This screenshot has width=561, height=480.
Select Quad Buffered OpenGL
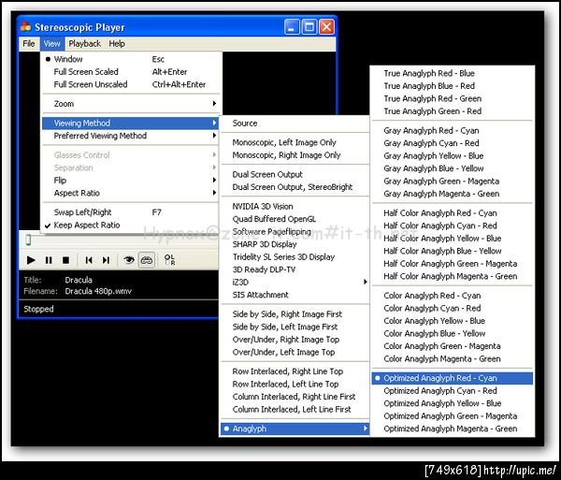(295, 219)
